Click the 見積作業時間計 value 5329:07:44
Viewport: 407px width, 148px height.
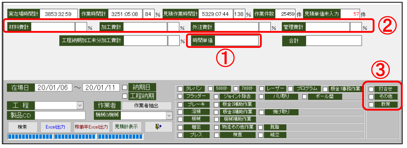pos(216,14)
